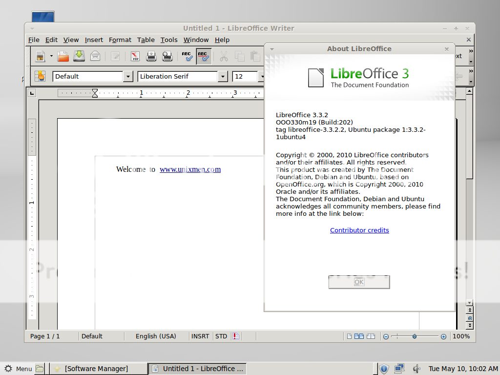
Task: Open the Window menu
Action: (x=196, y=40)
